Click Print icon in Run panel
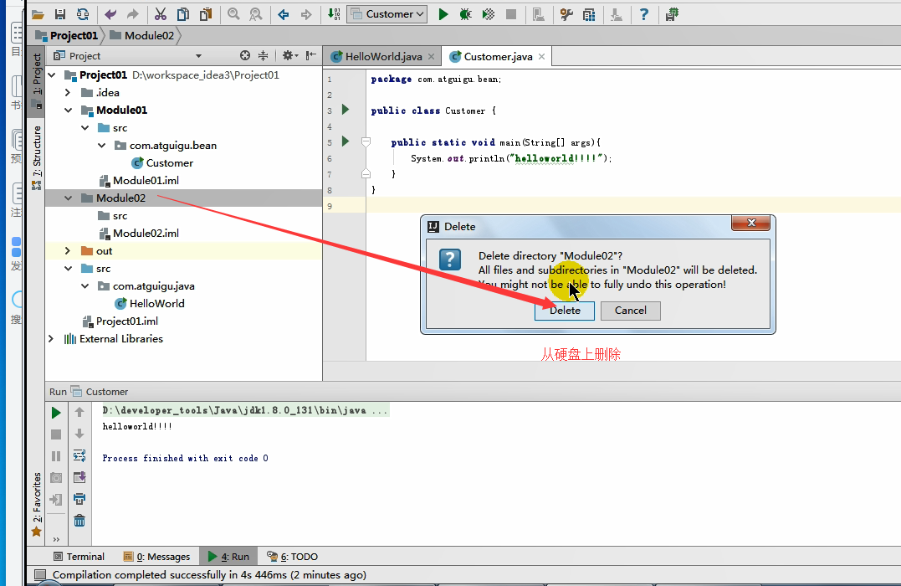The width and height of the screenshot is (901, 586). click(79, 499)
